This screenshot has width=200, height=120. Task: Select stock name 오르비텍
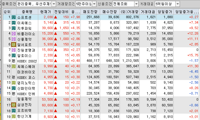point(24,111)
